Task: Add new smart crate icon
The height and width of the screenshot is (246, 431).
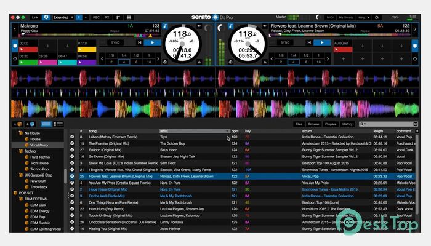Action: click(30, 124)
